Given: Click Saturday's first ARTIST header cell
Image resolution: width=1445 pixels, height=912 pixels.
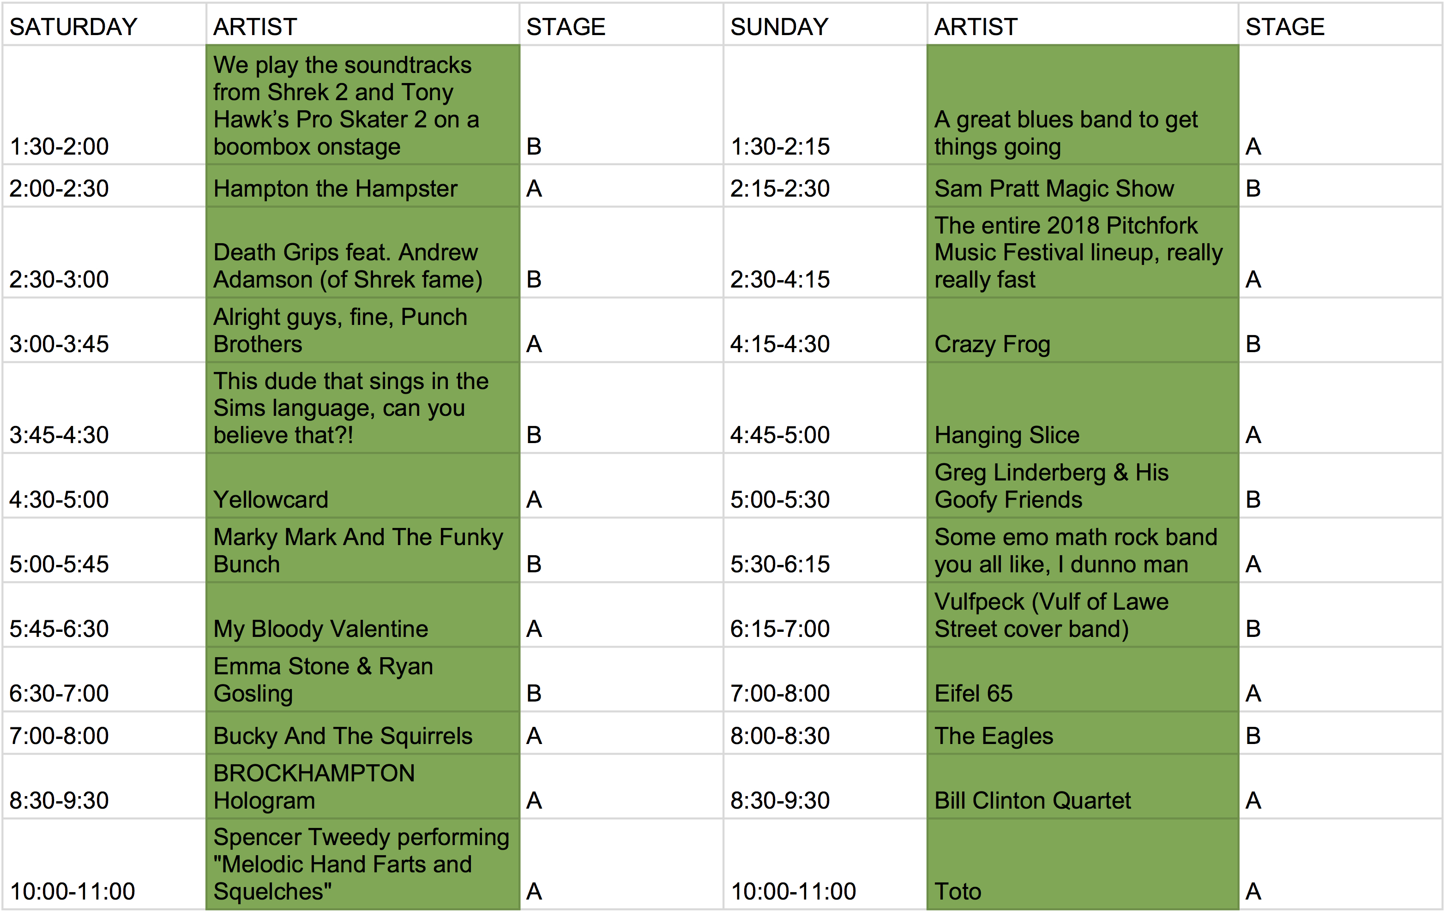Looking at the screenshot, I should (363, 24).
